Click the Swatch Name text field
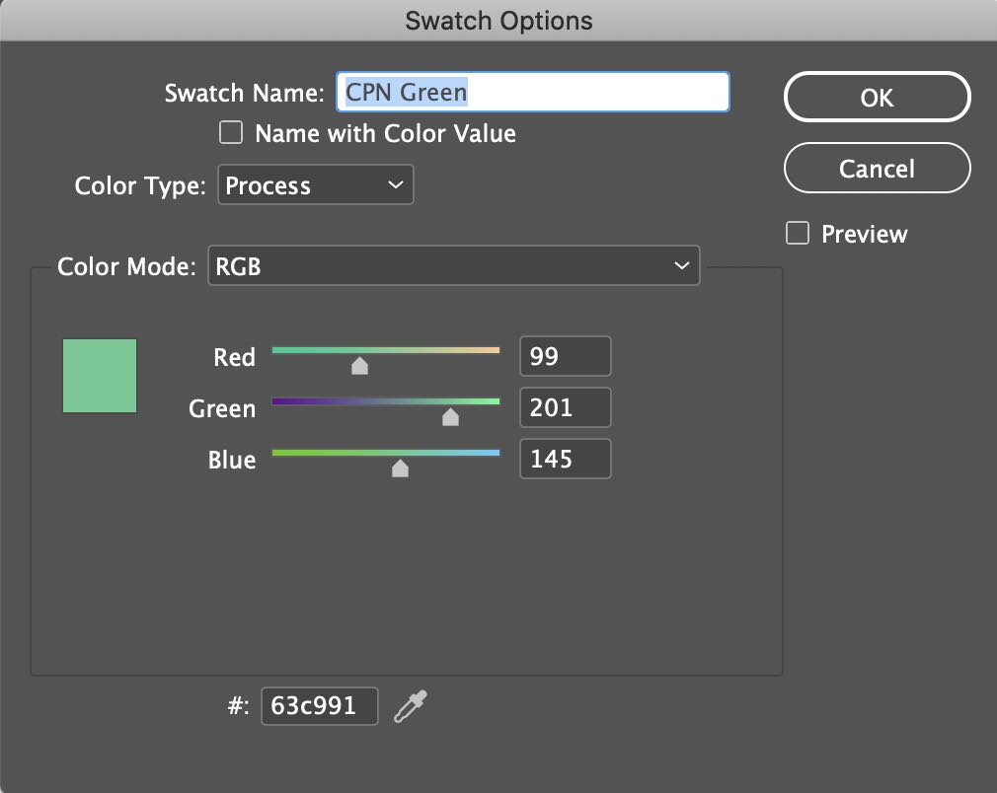 533,92
